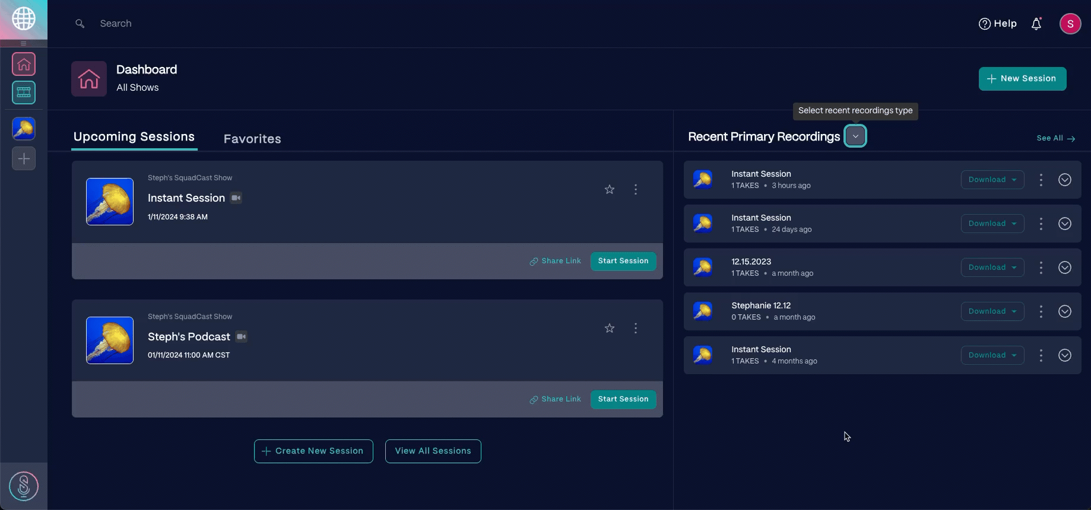Favorite the Instant Session with star

click(x=609, y=189)
